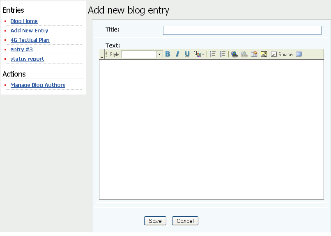Click inside the Title input field
The image size is (331, 236).
[x=242, y=30]
